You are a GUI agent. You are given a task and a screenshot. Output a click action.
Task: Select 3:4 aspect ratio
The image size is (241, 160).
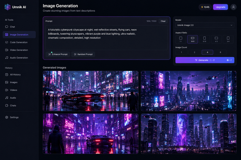click(228, 39)
